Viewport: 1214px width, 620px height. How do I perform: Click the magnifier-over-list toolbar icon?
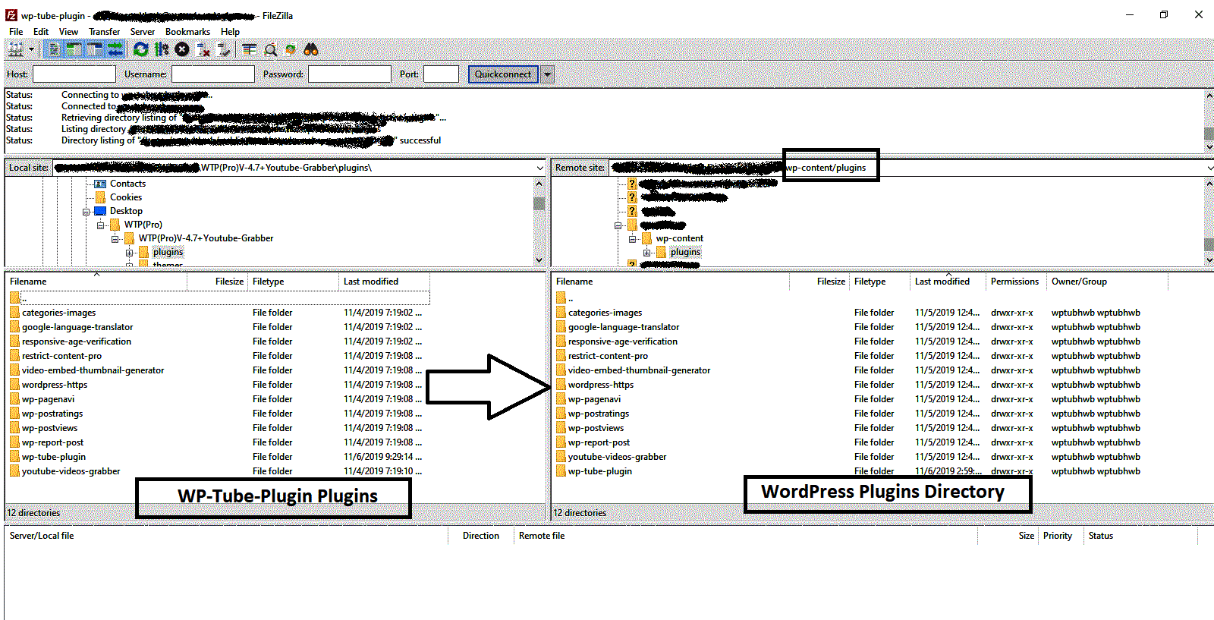[x=270, y=50]
